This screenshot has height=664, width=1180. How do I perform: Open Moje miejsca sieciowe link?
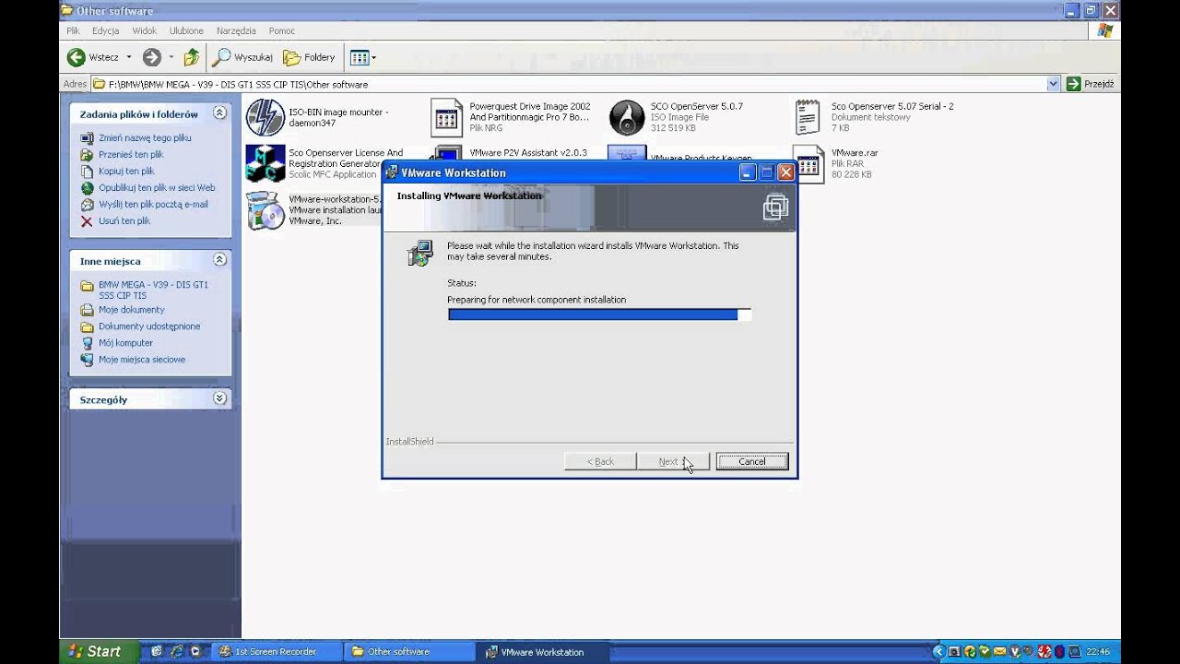[x=142, y=360]
